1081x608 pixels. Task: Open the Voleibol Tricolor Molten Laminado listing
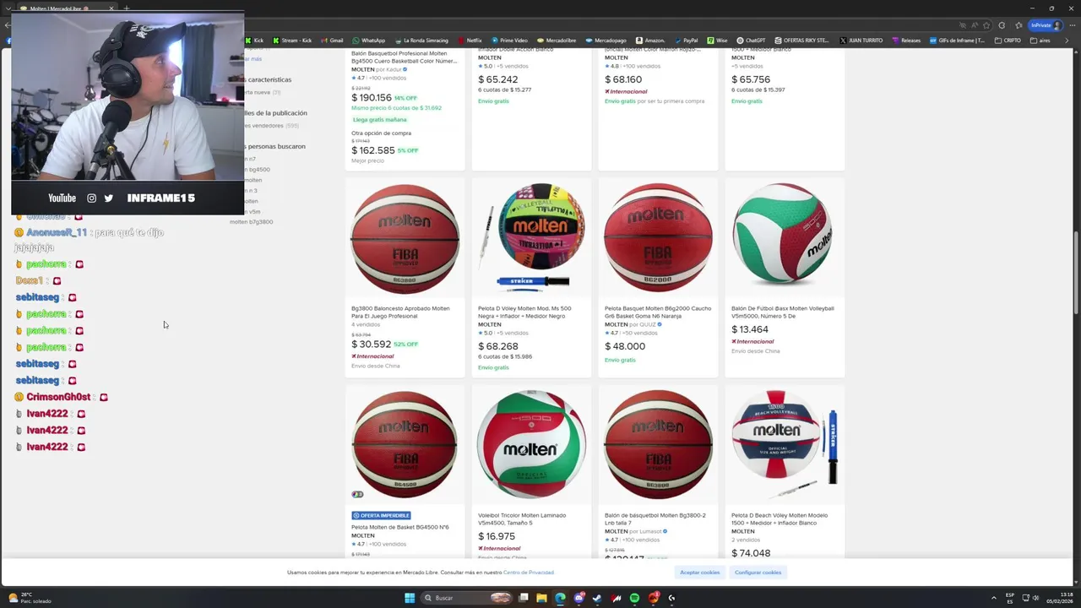(521, 519)
